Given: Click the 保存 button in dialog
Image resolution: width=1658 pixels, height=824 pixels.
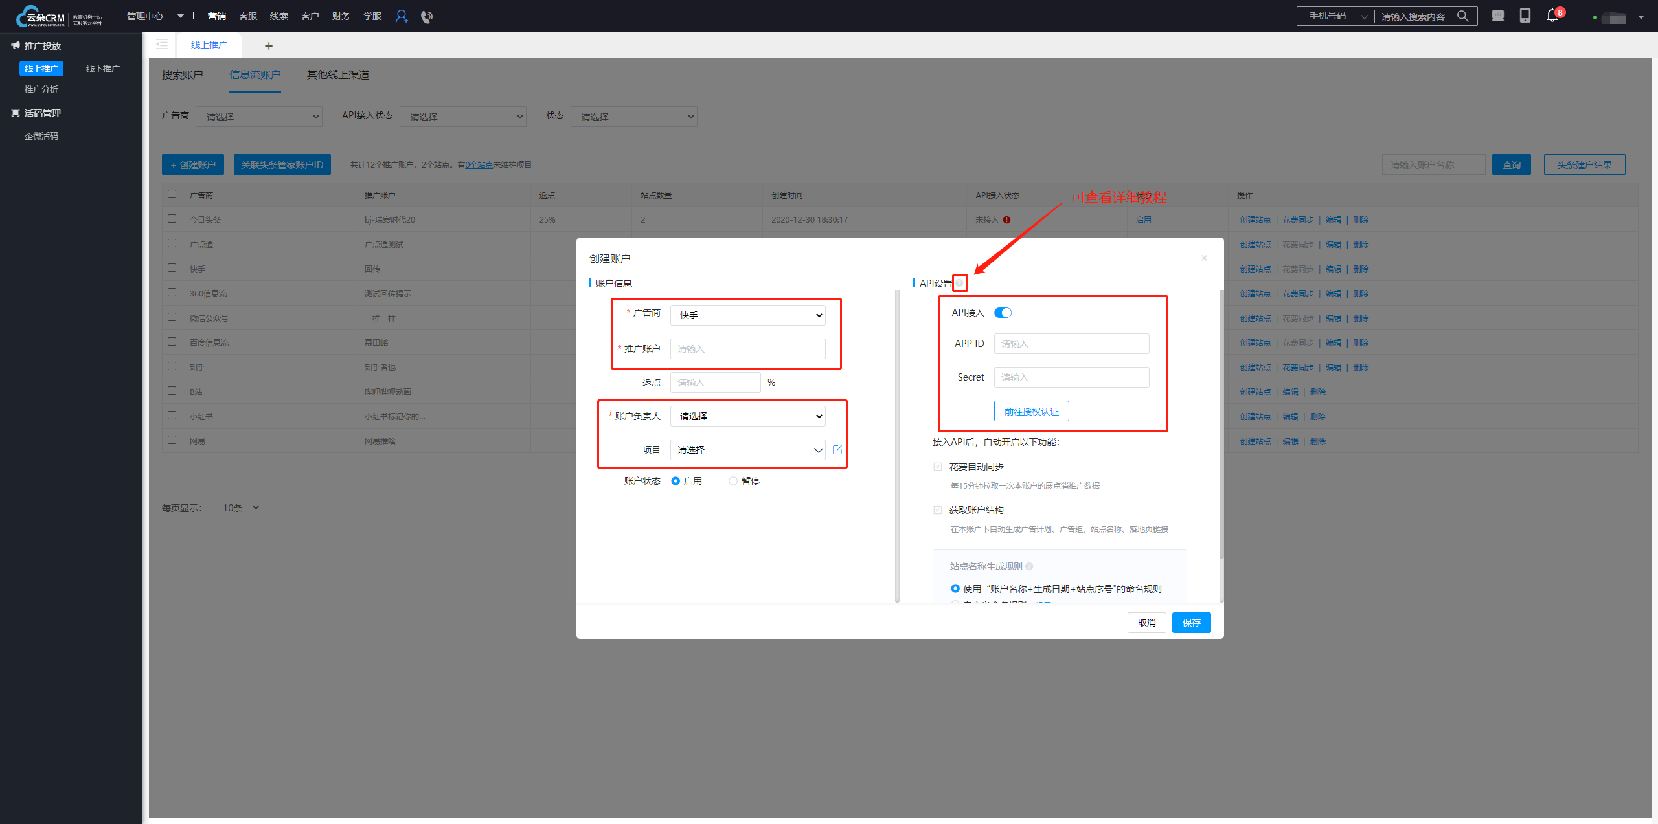Looking at the screenshot, I should click(1190, 623).
